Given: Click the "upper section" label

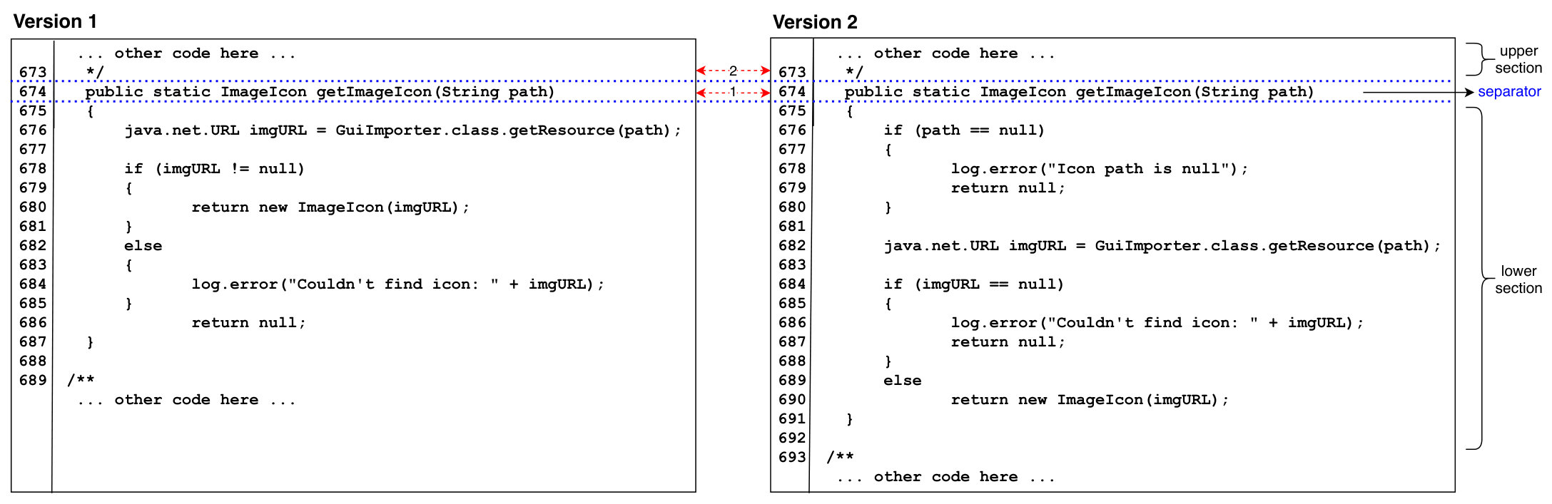Looking at the screenshot, I should point(1518,60).
